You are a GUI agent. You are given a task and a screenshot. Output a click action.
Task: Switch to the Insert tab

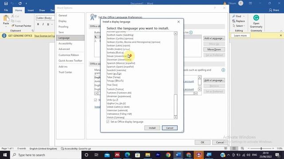click(x=31, y=10)
